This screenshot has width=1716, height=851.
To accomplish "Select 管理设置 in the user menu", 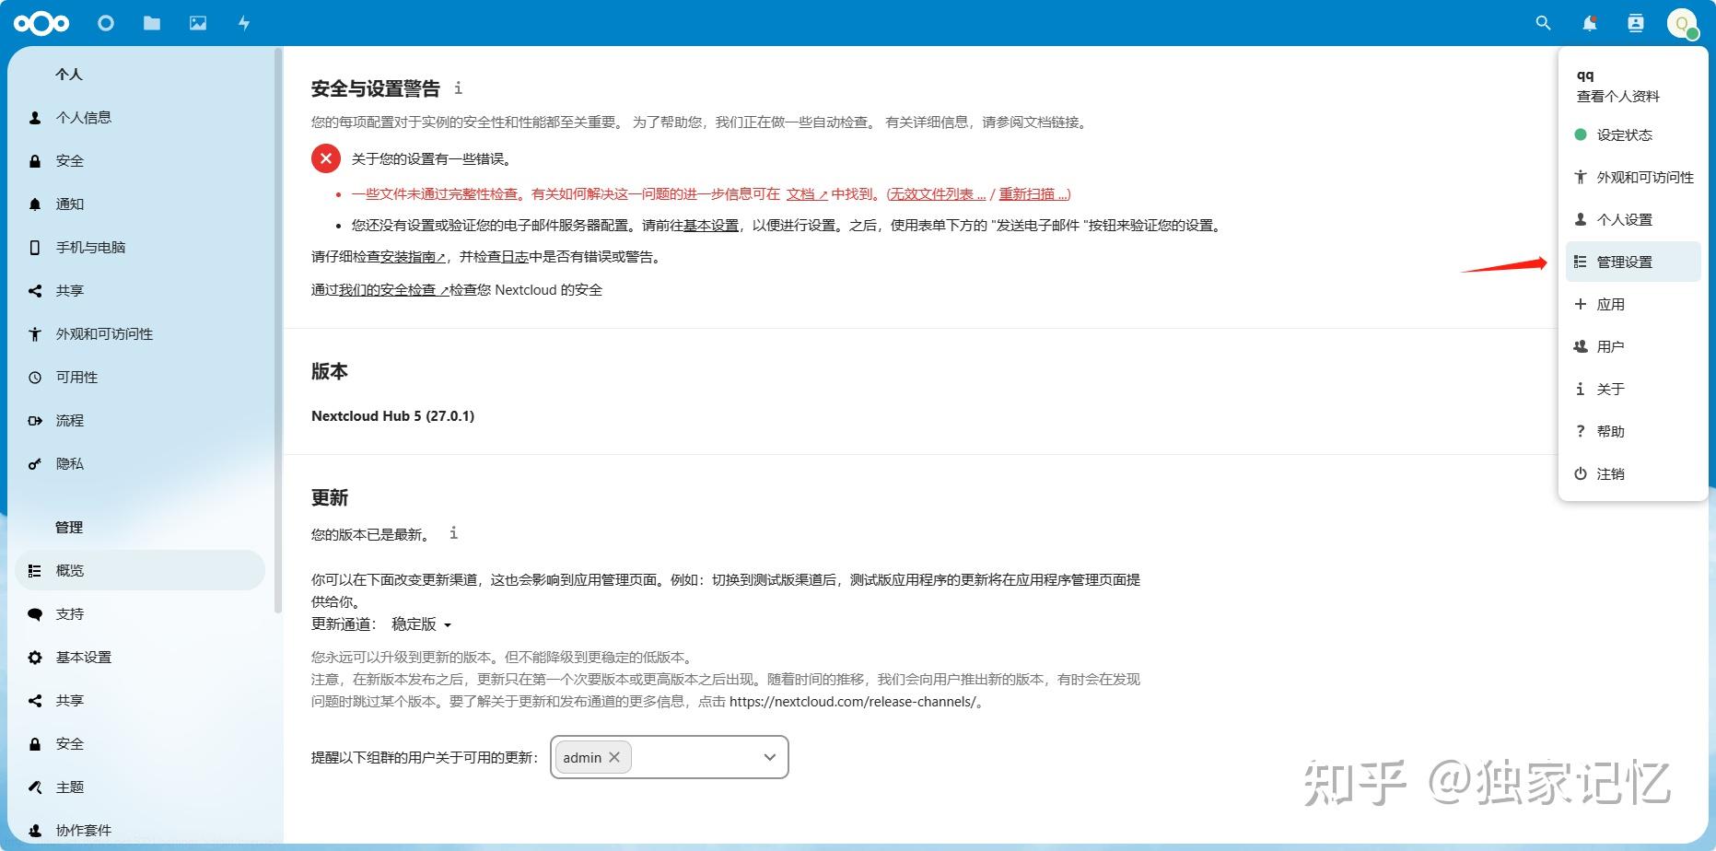I will point(1626,262).
